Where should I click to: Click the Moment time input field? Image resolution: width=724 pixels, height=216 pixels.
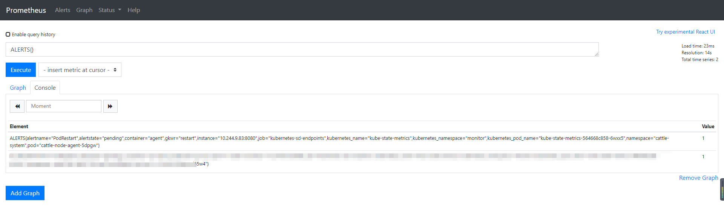click(64, 106)
